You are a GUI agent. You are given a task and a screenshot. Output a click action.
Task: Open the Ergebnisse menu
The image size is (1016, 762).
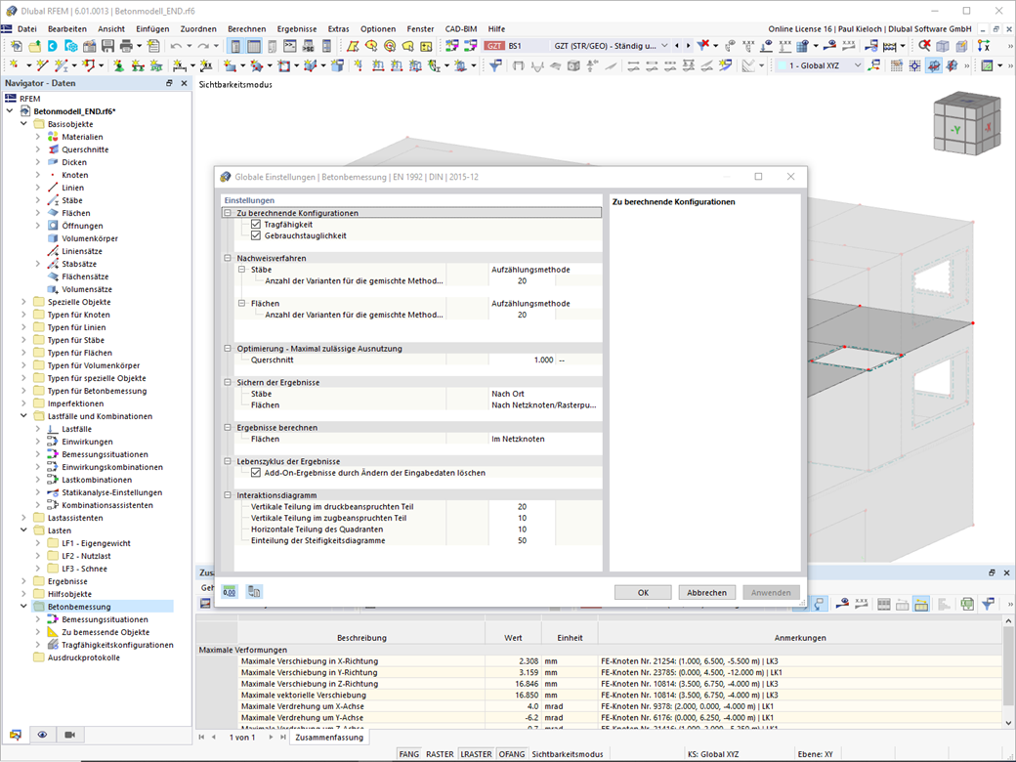tap(297, 29)
